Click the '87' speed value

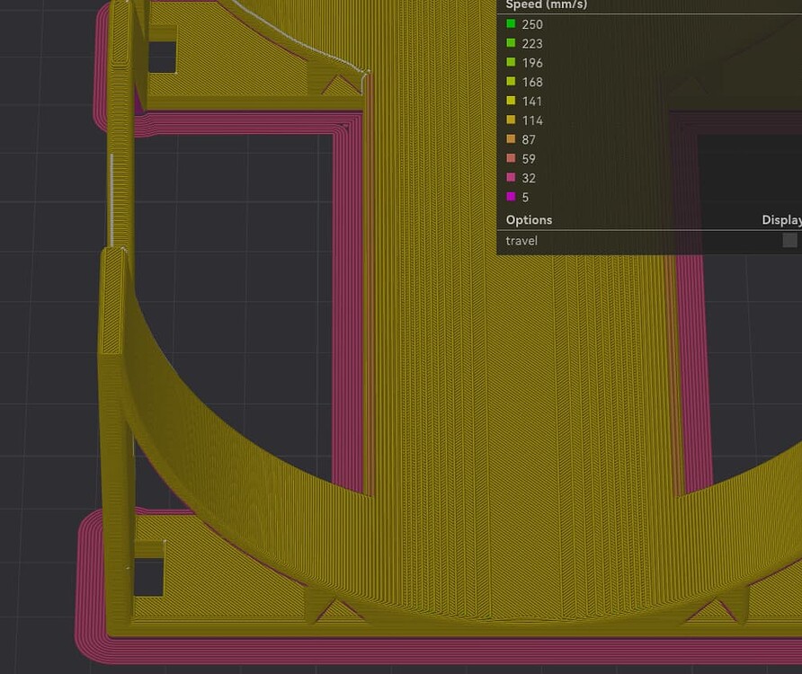point(529,139)
